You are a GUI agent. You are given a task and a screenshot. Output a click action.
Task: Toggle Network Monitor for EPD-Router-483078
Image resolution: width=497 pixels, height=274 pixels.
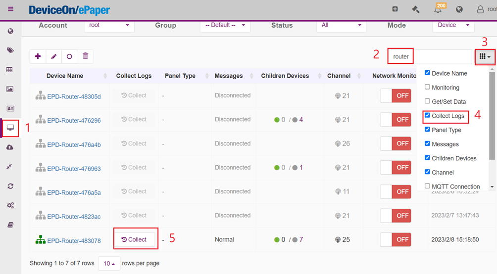[395, 240]
